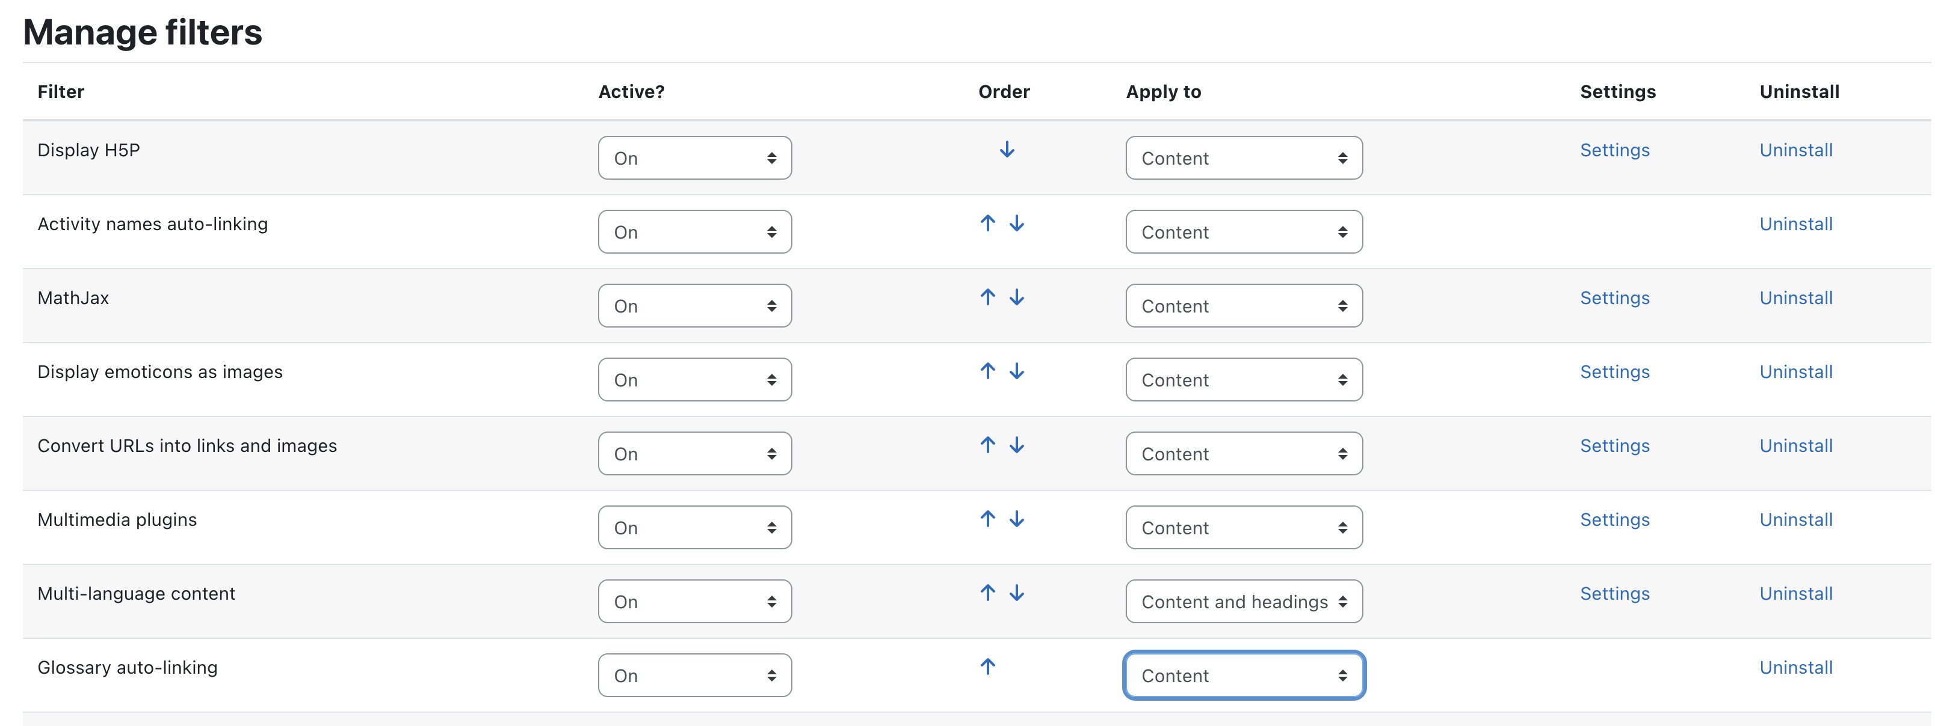This screenshot has height=726, width=1935.
Task: Move Activity names auto-linking filter down
Action: tap(1016, 224)
